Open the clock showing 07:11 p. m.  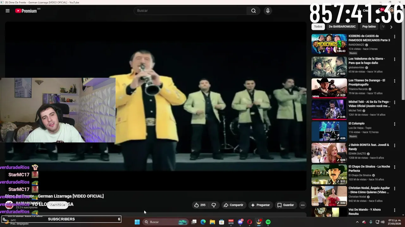tap(395, 222)
